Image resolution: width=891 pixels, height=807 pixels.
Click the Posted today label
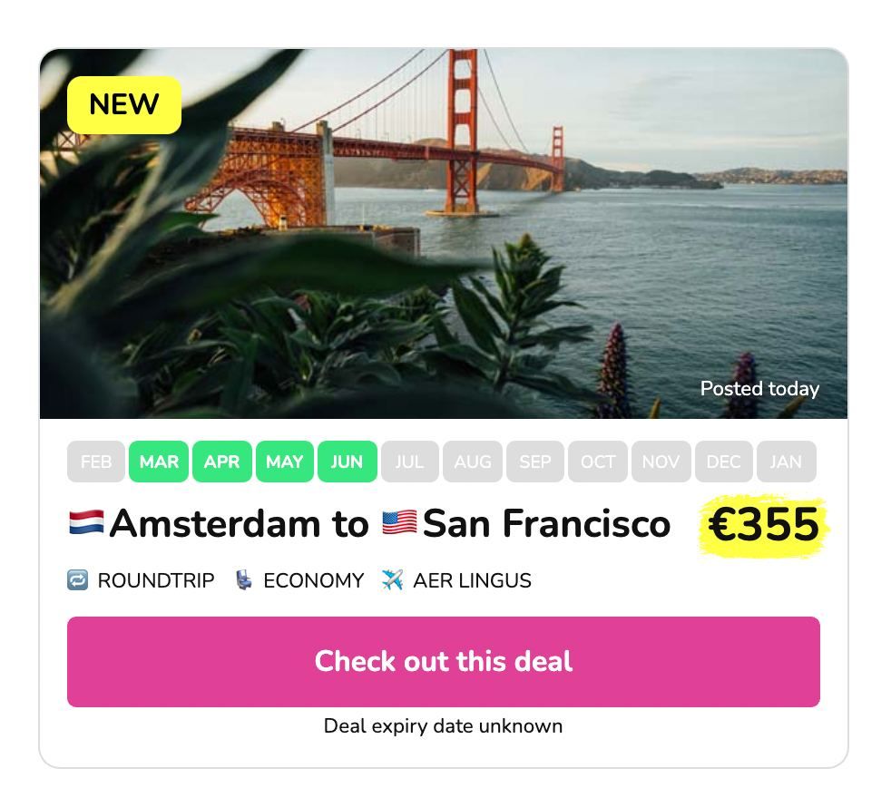click(759, 389)
